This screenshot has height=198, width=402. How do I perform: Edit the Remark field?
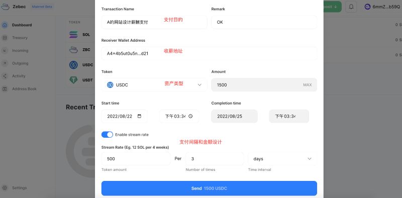click(x=264, y=22)
